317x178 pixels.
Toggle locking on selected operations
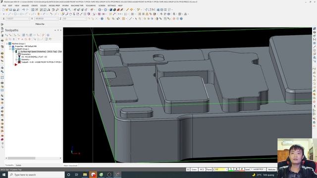point(6,39)
